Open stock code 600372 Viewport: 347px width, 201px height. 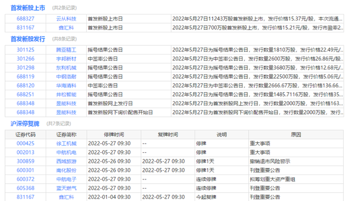tap(25, 179)
